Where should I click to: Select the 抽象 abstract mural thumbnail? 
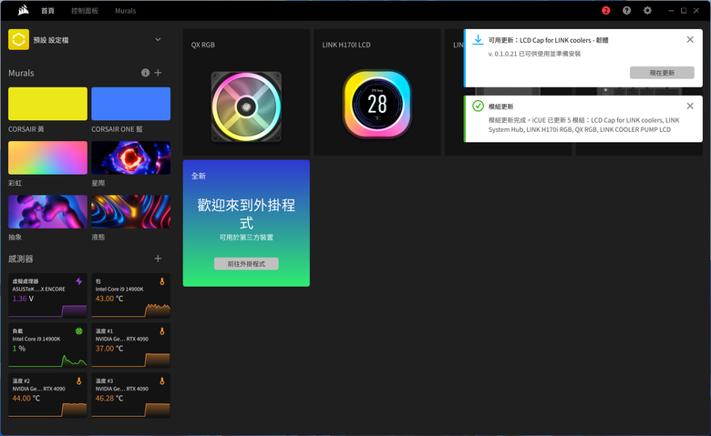(47, 211)
